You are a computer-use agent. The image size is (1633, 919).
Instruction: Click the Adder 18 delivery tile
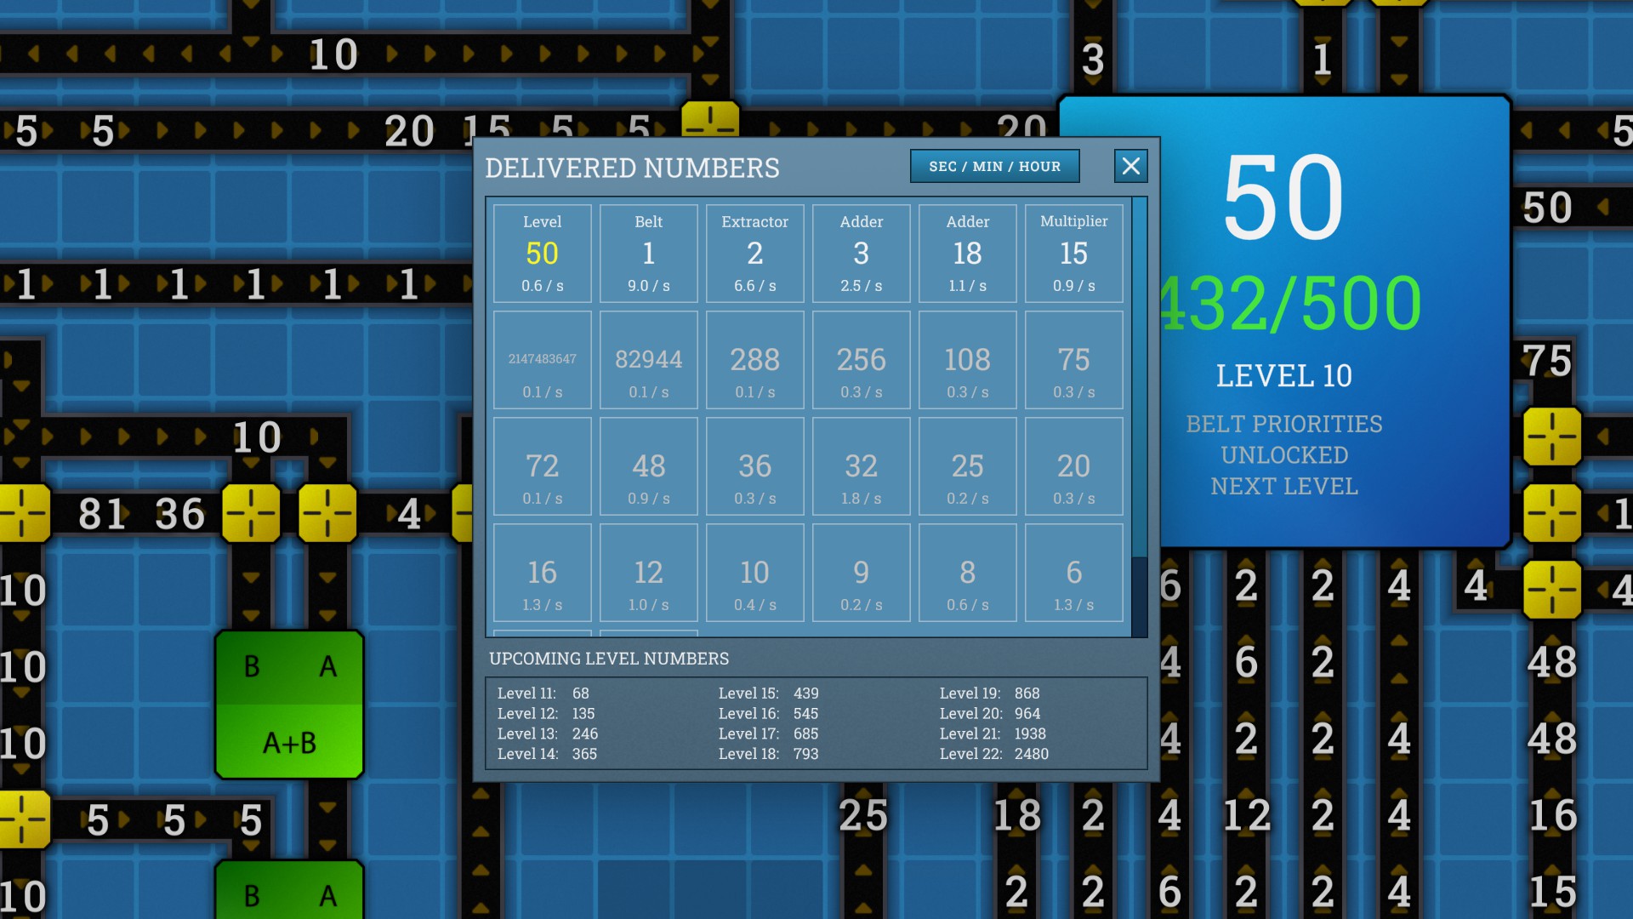click(x=967, y=254)
